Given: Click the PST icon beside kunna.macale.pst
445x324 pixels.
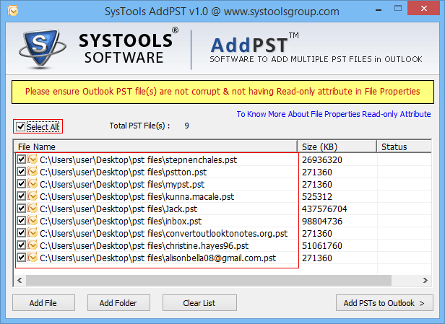Looking at the screenshot, I should tap(33, 196).
